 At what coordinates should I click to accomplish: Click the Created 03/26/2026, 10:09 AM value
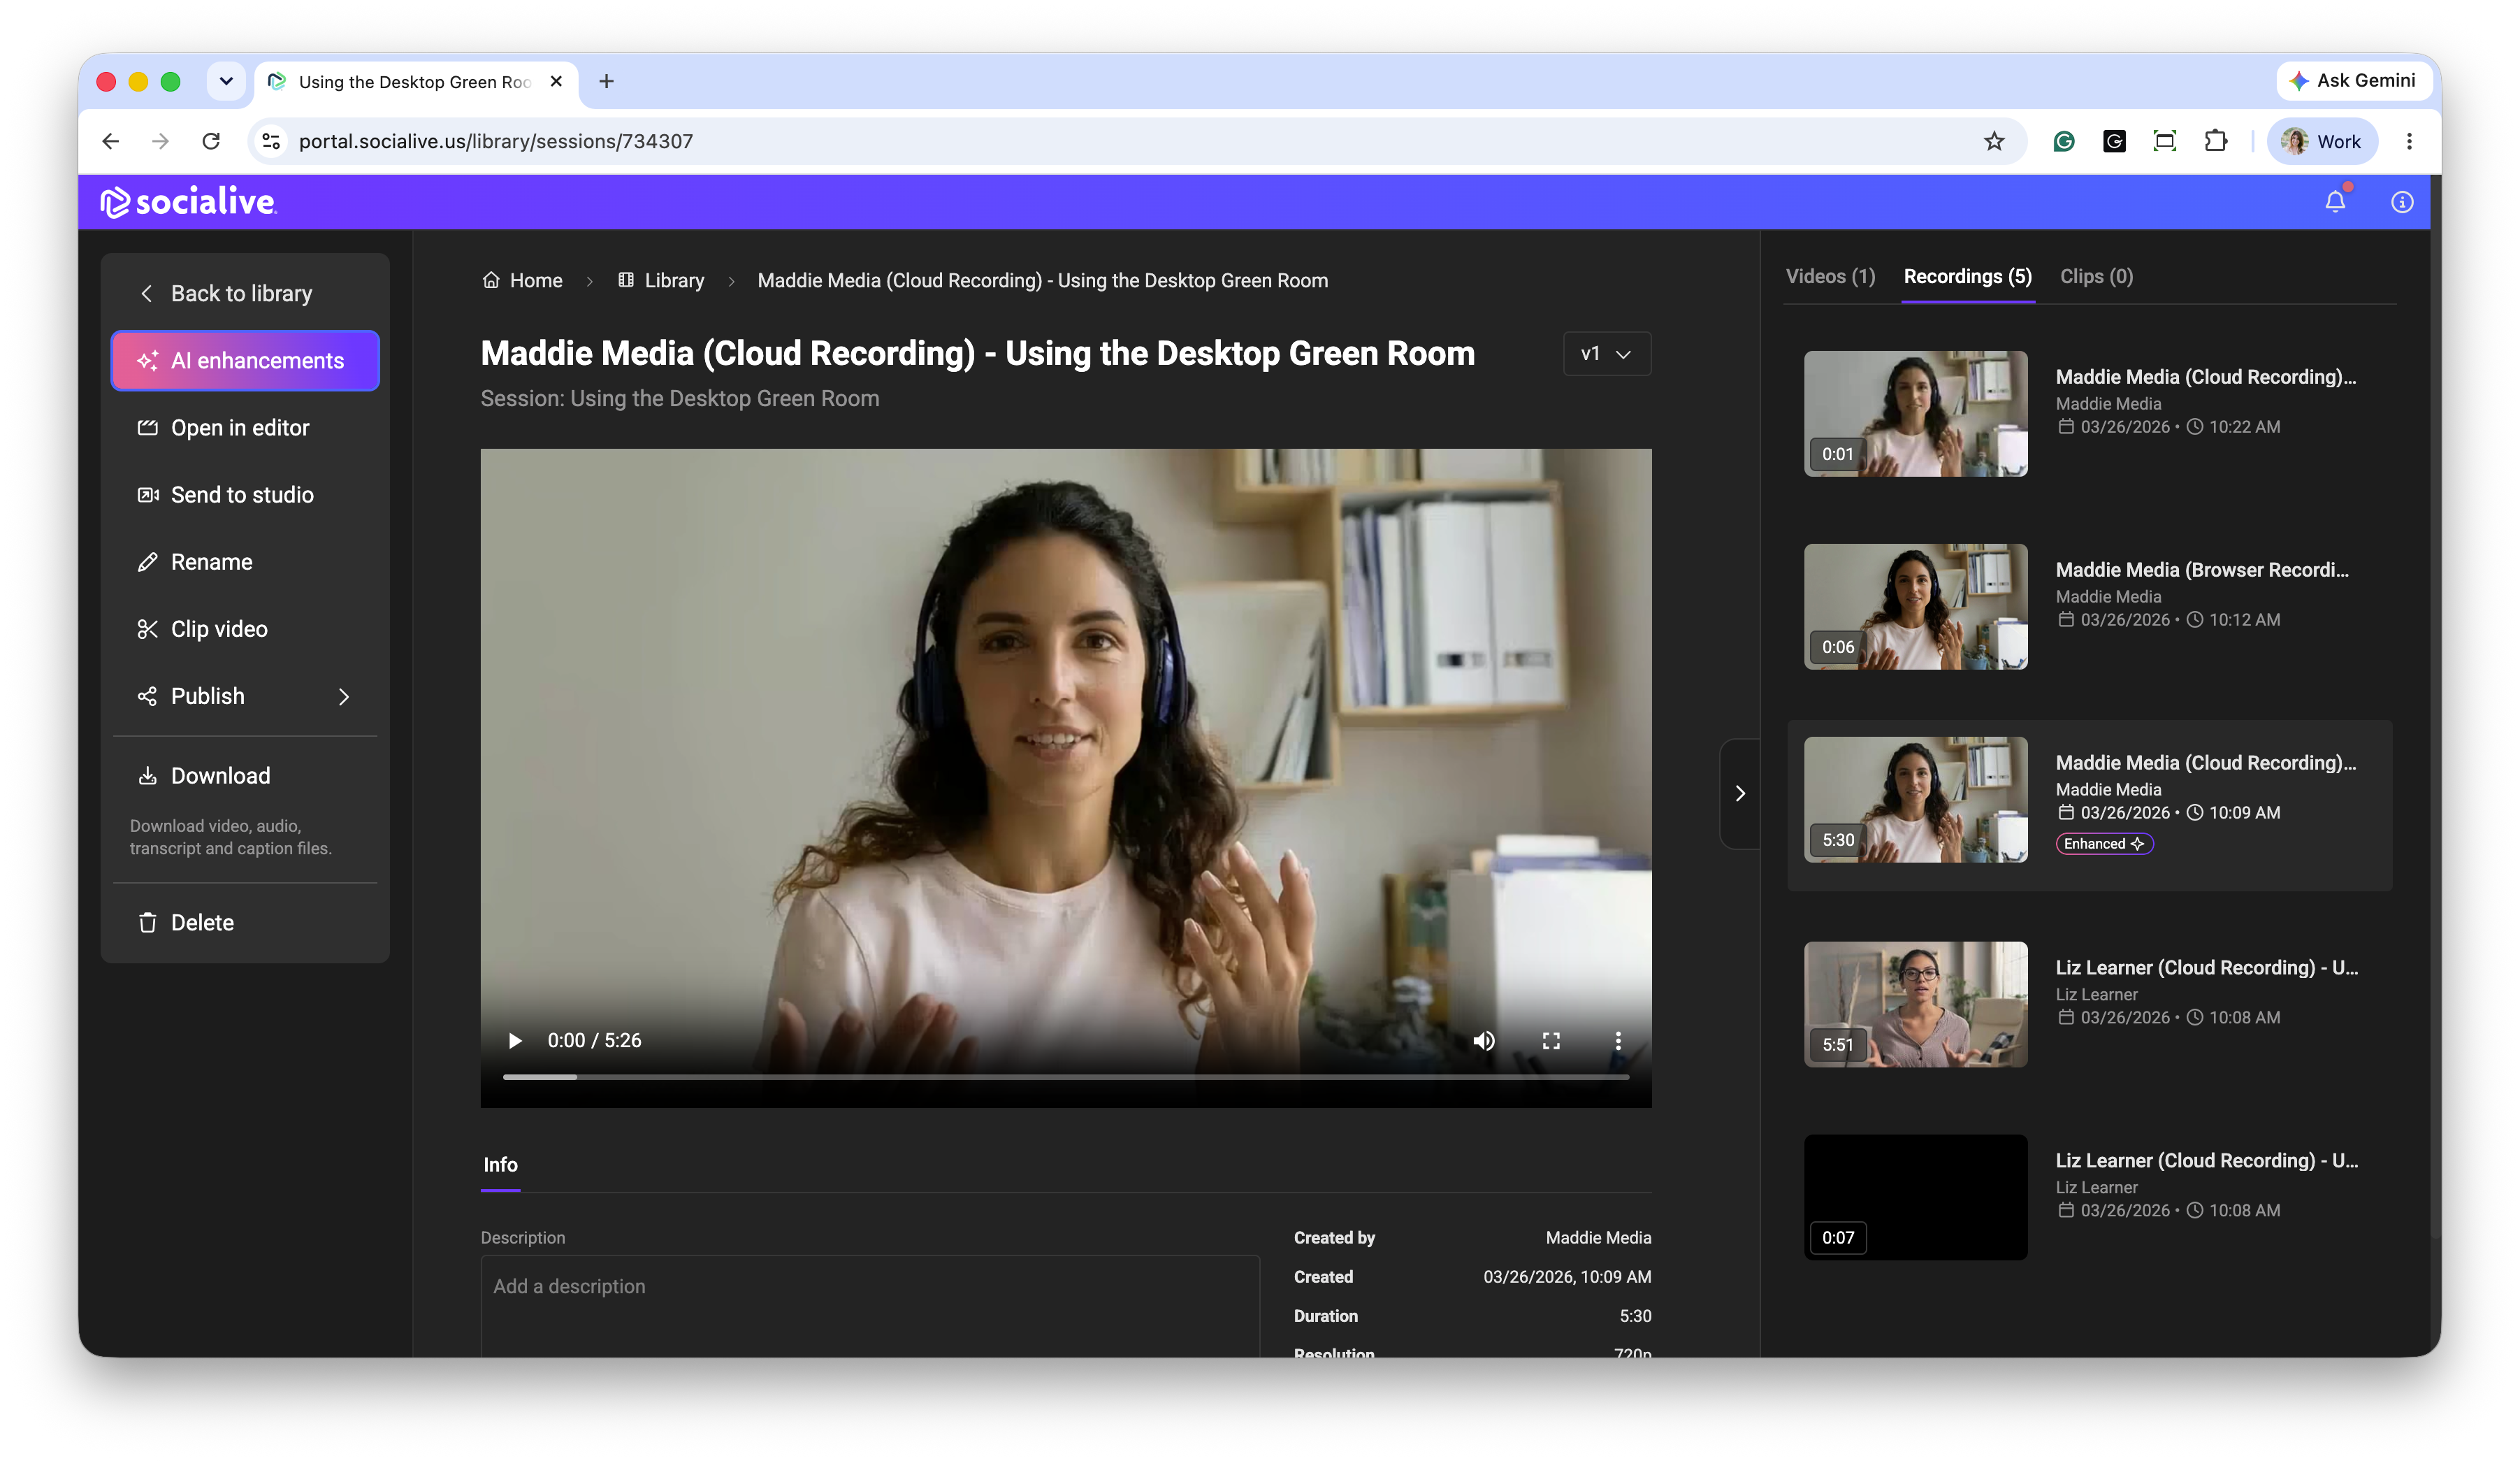tap(1567, 1276)
